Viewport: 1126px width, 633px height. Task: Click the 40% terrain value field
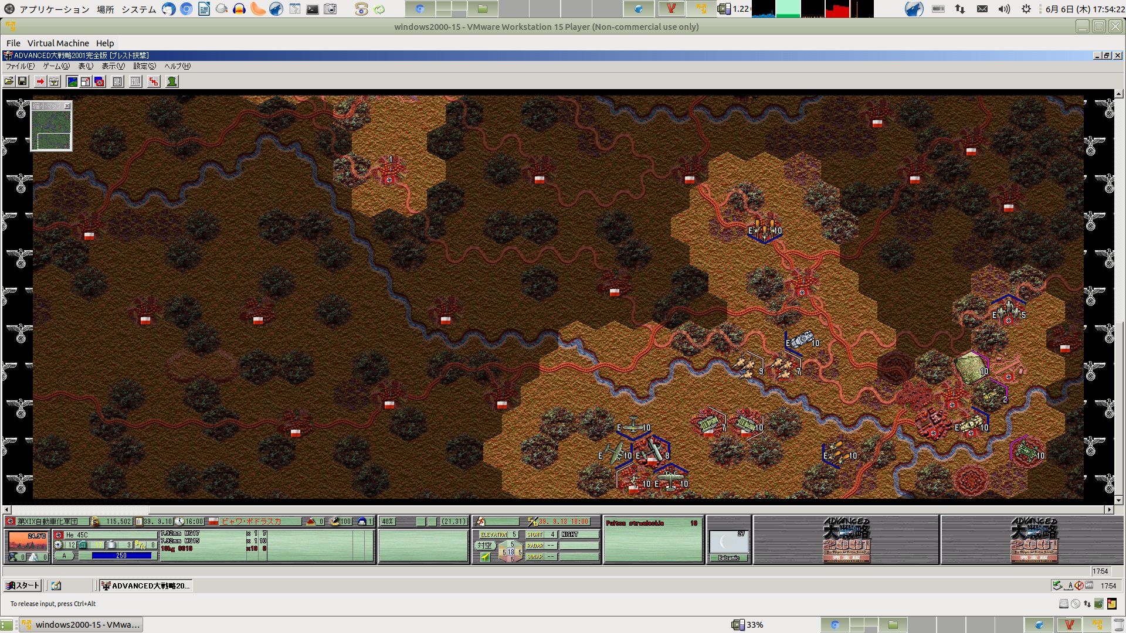(x=388, y=521)
